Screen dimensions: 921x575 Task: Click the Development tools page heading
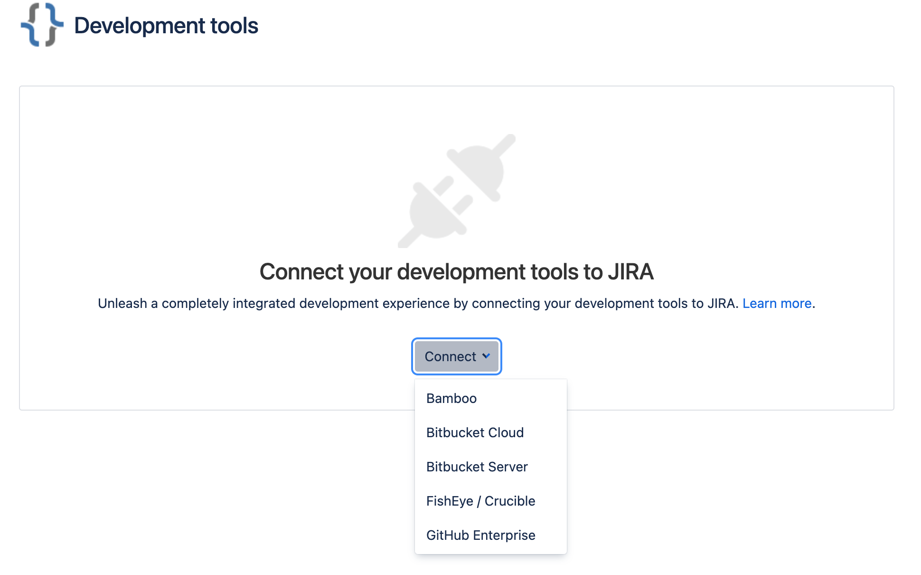tap(166, 26)
